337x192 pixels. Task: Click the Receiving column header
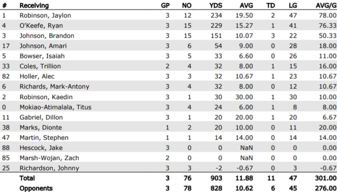34,5
